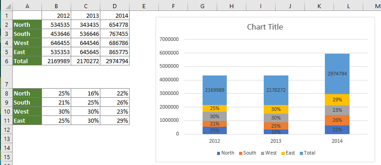The height and width of the screenshot is (165, 381).
Task: Select the 2014 Total bar segment
Action: pos(337,74)
